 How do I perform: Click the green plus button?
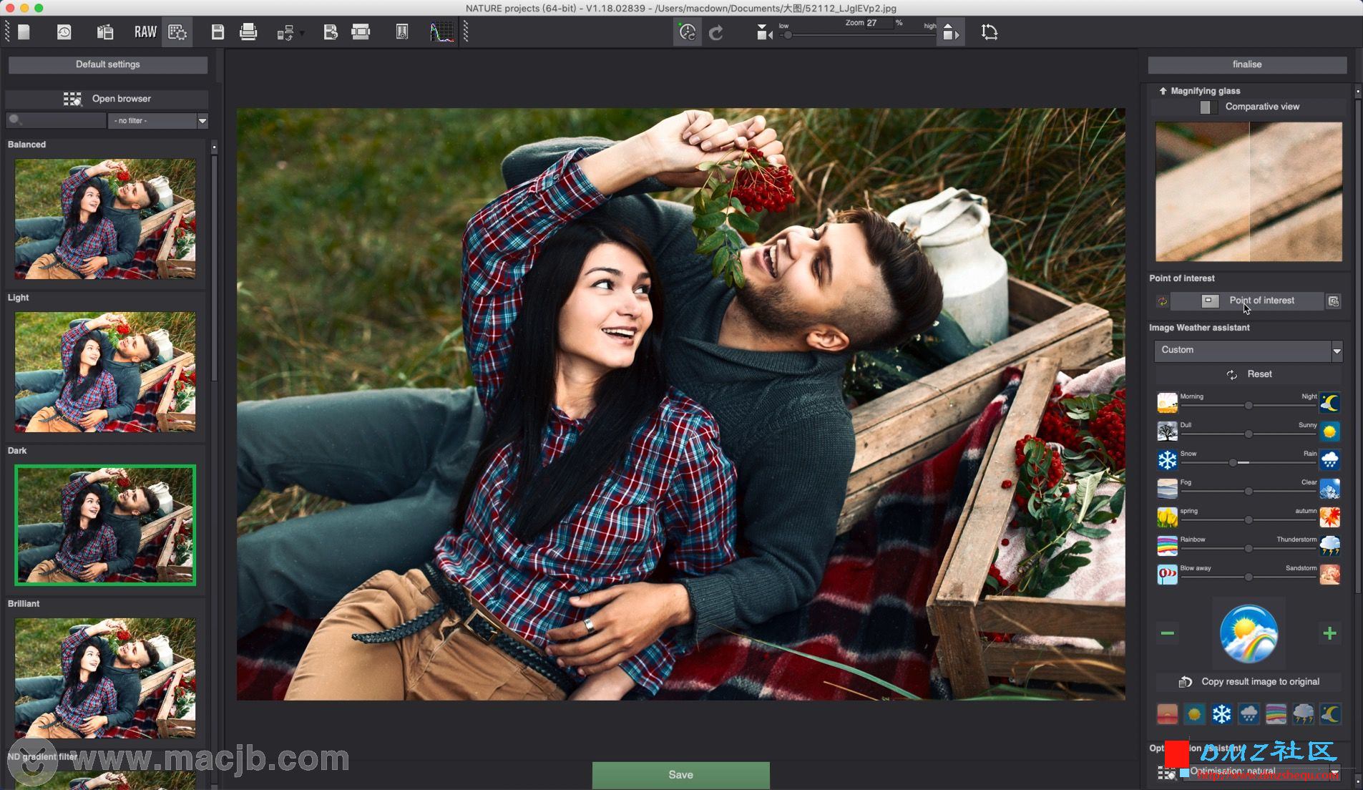coord(1329,633)
